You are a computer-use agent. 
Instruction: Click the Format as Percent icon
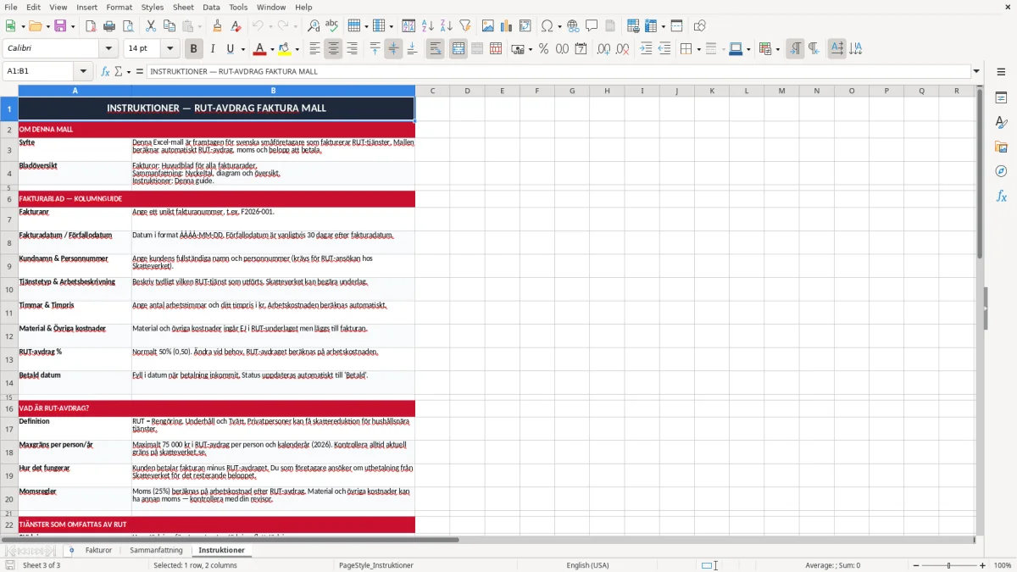click(x=543, y=49)
